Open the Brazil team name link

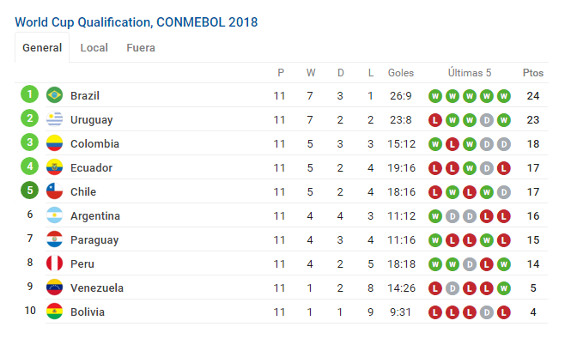[85, 95]
